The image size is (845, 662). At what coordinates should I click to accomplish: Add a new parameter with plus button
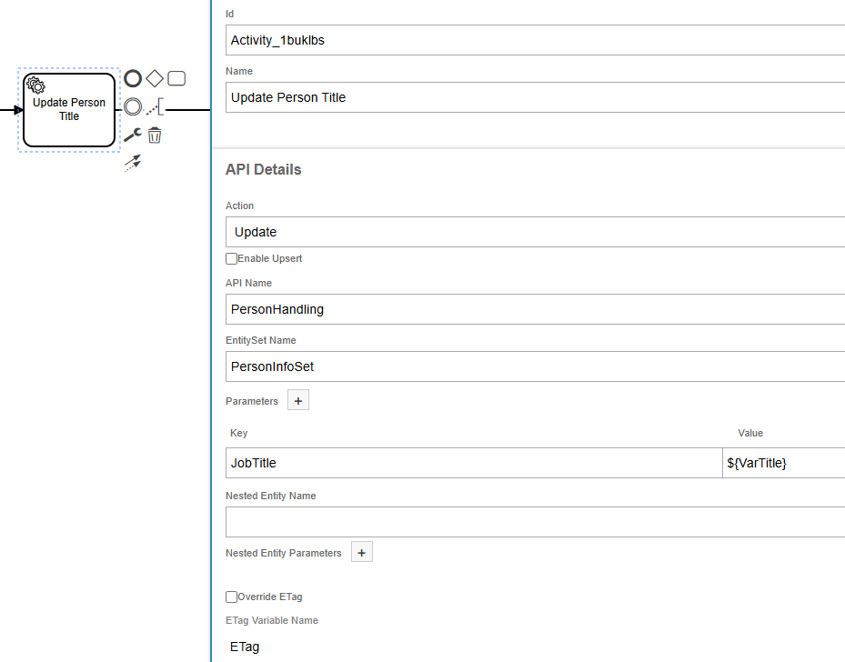[298, 400]
